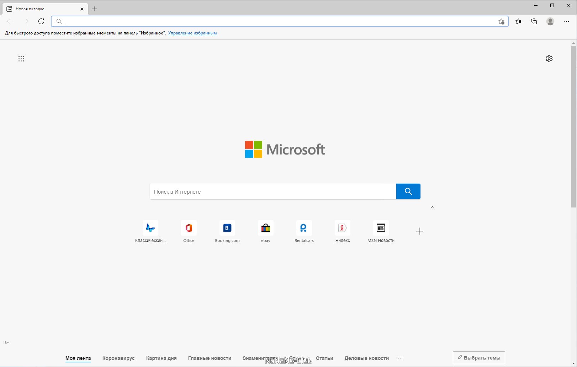Open a new tab with plus button

point(94,9)
